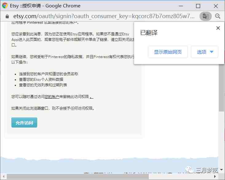Click the text 如果关闭此浏览器窗口
This screenshot has height=180, width=225.
[x=30, y=108]
